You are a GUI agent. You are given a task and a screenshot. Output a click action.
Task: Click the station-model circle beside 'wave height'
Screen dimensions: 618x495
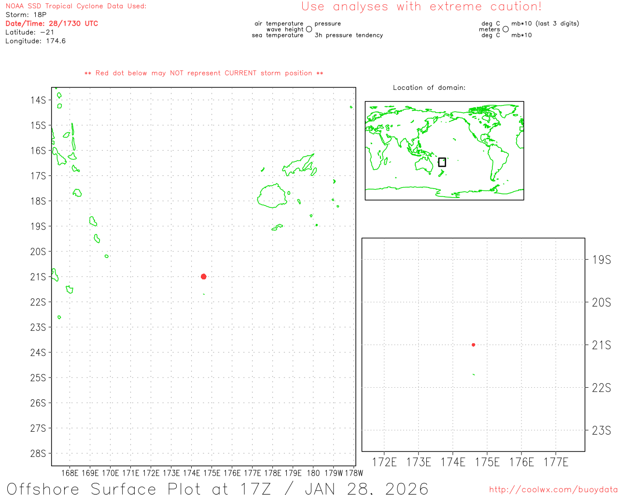(309, 29)
